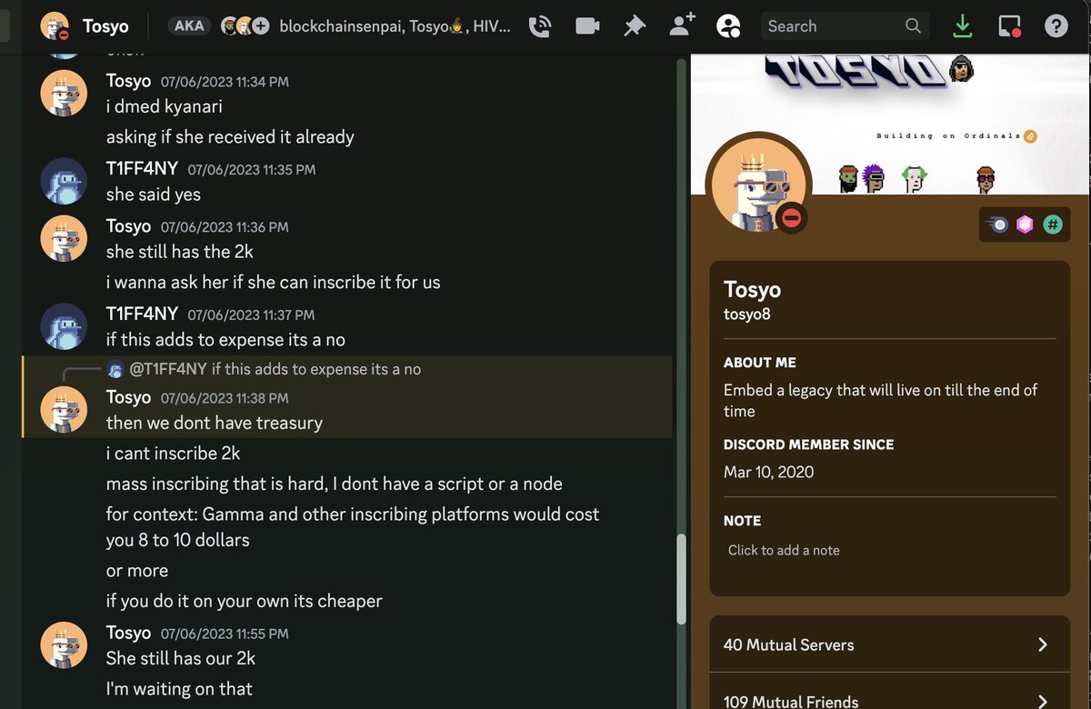Viewport: 1091px width, 709px height.
Task: Click the Search messages field
Action: point(845,26)
